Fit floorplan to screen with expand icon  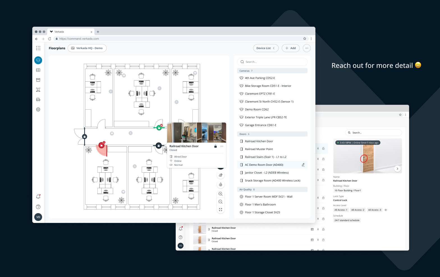221,209
